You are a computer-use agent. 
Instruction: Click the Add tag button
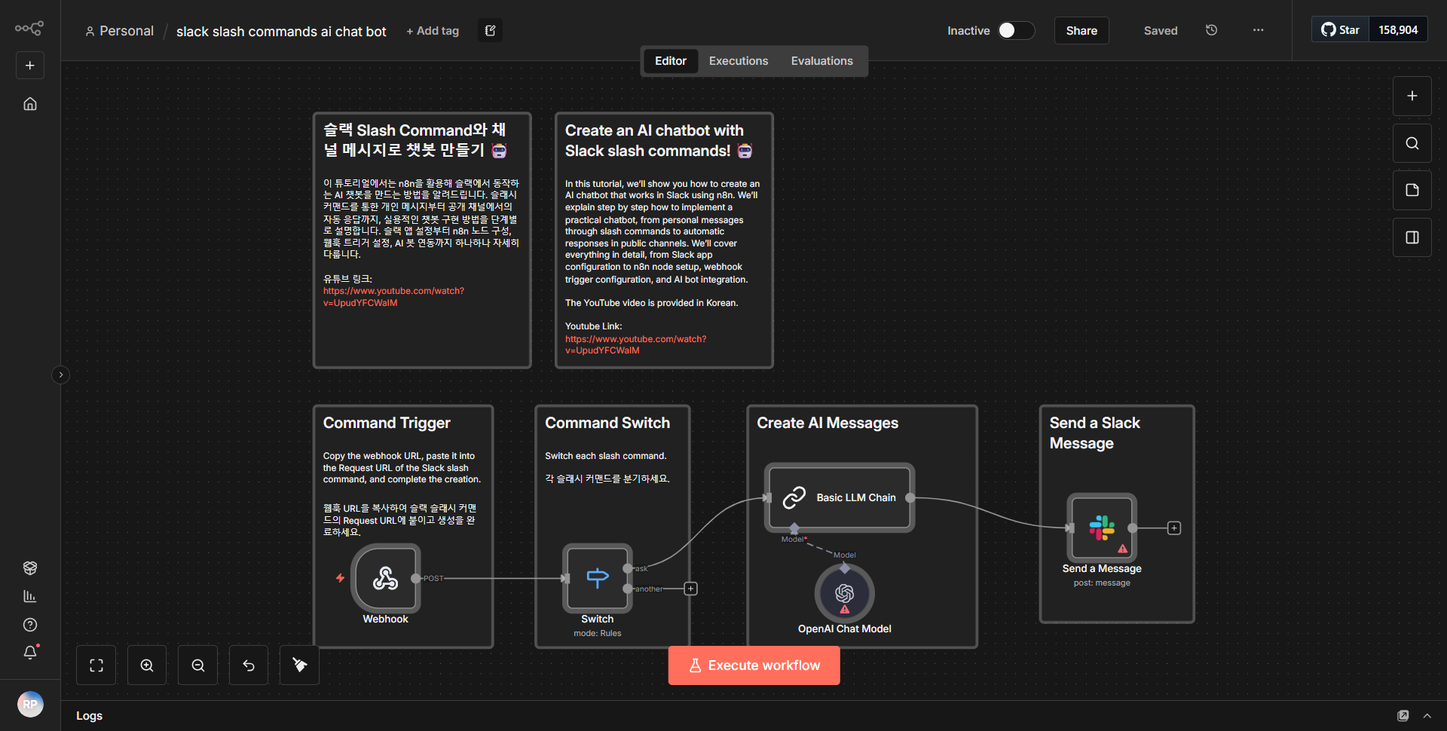click(x=433, y=31)
